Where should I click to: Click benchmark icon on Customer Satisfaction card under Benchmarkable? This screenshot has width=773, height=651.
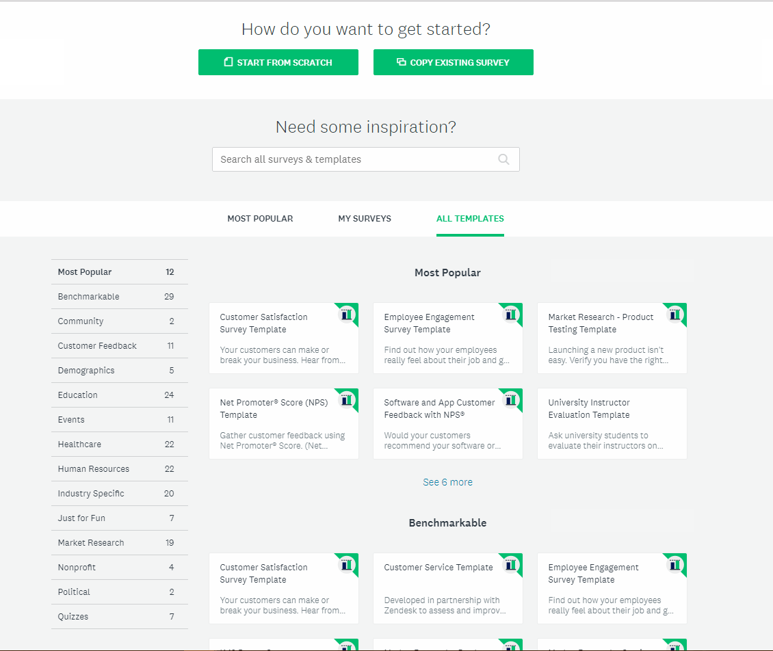[x=347, y=564]
